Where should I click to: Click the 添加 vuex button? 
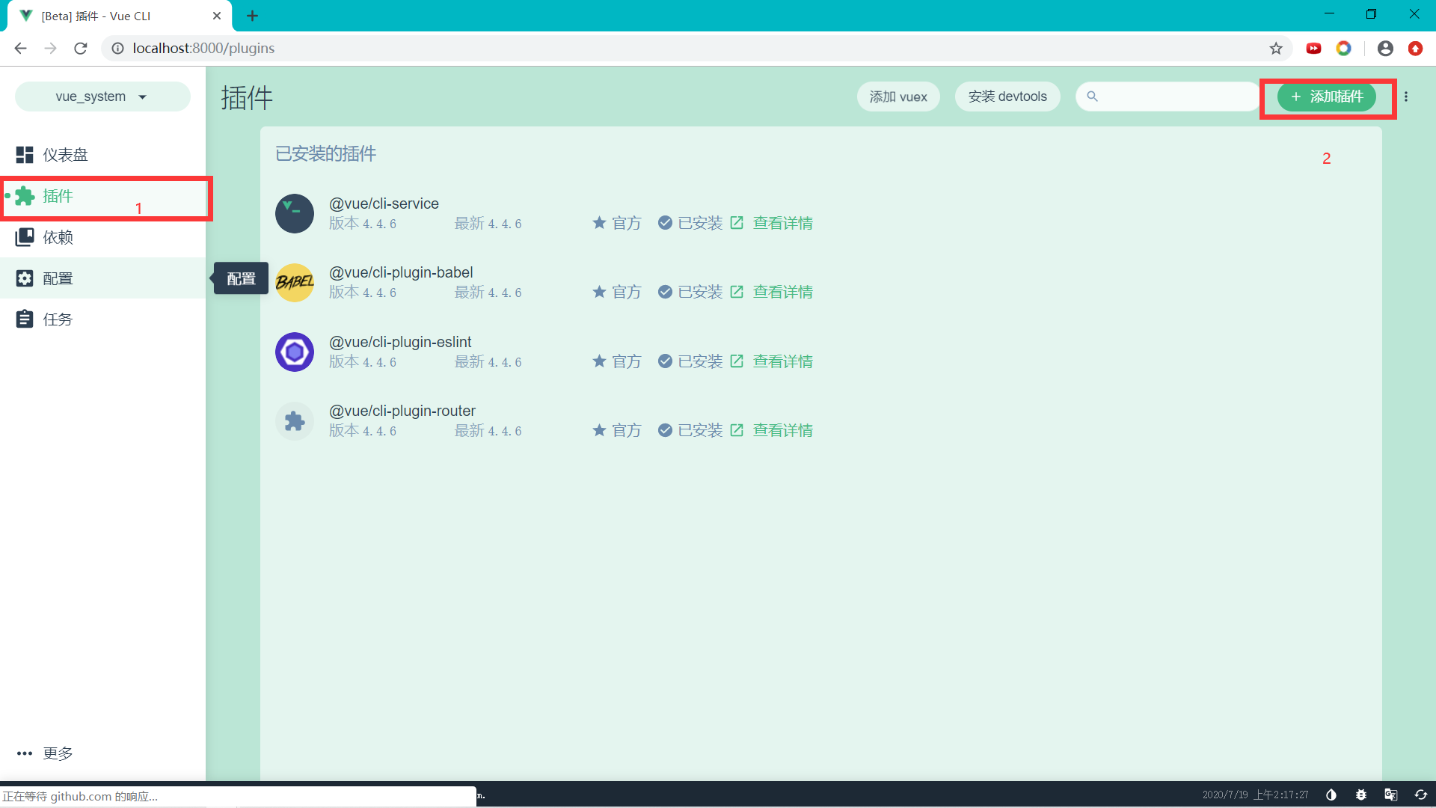(x=897, y=97)
